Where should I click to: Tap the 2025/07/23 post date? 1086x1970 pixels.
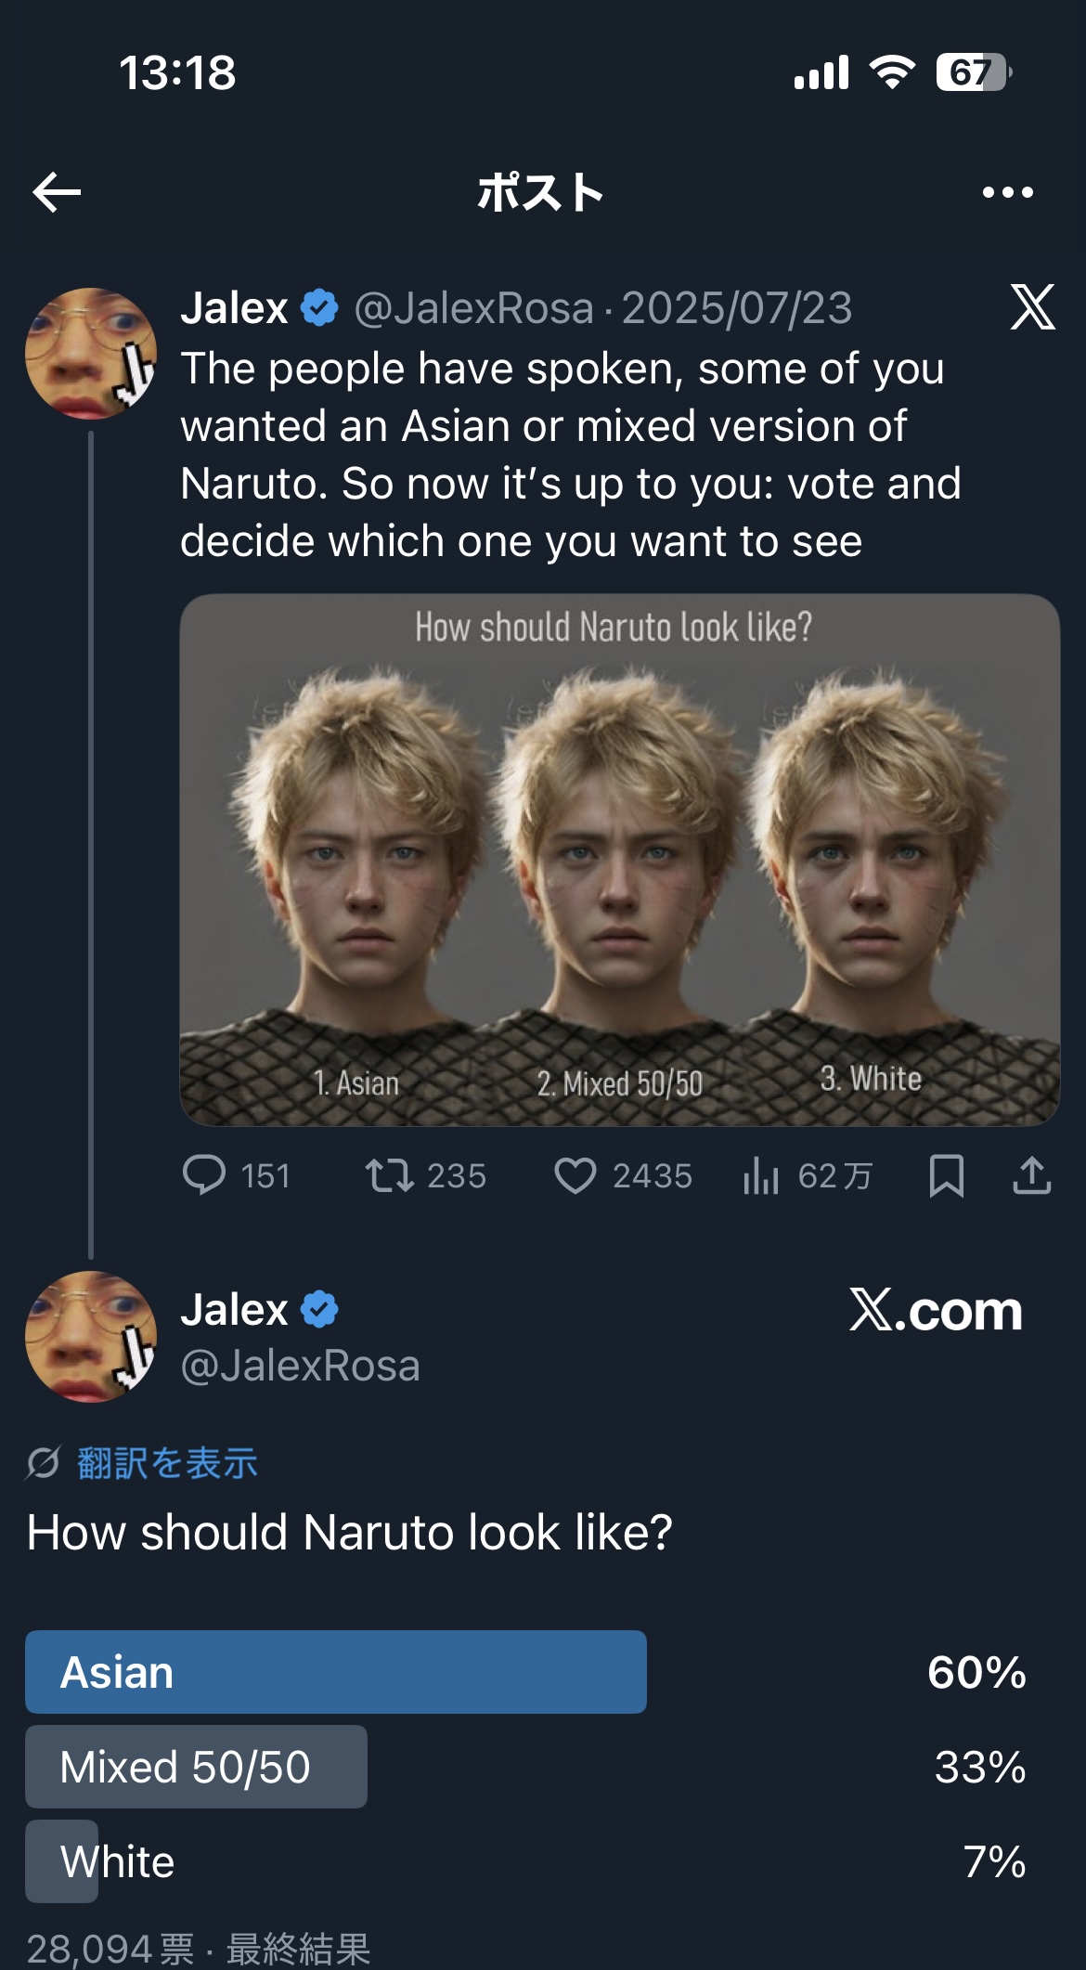point(737,308)
